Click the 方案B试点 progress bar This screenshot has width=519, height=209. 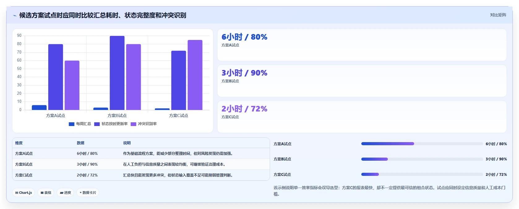pos(422,159)
